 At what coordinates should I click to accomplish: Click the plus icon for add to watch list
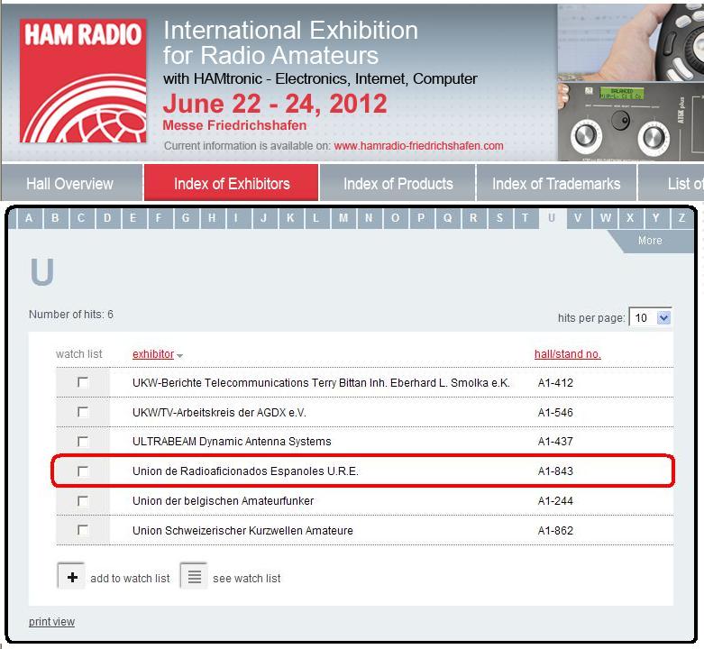tap(72, 578)
